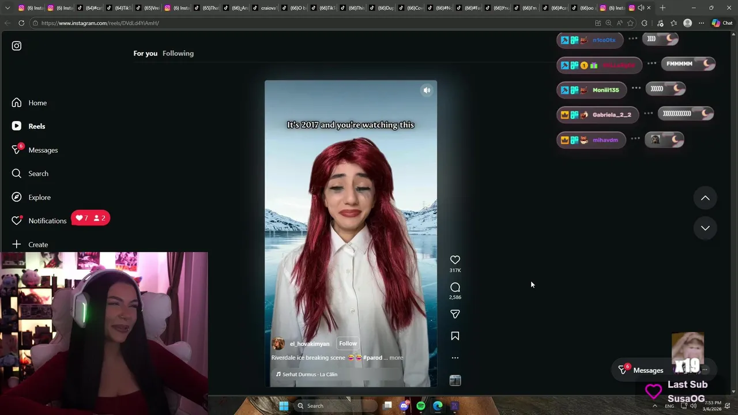The height and width of the screenshot is (415, 738).
Task: Like the reel with the heart icon
Action: [x=455, y=260]
